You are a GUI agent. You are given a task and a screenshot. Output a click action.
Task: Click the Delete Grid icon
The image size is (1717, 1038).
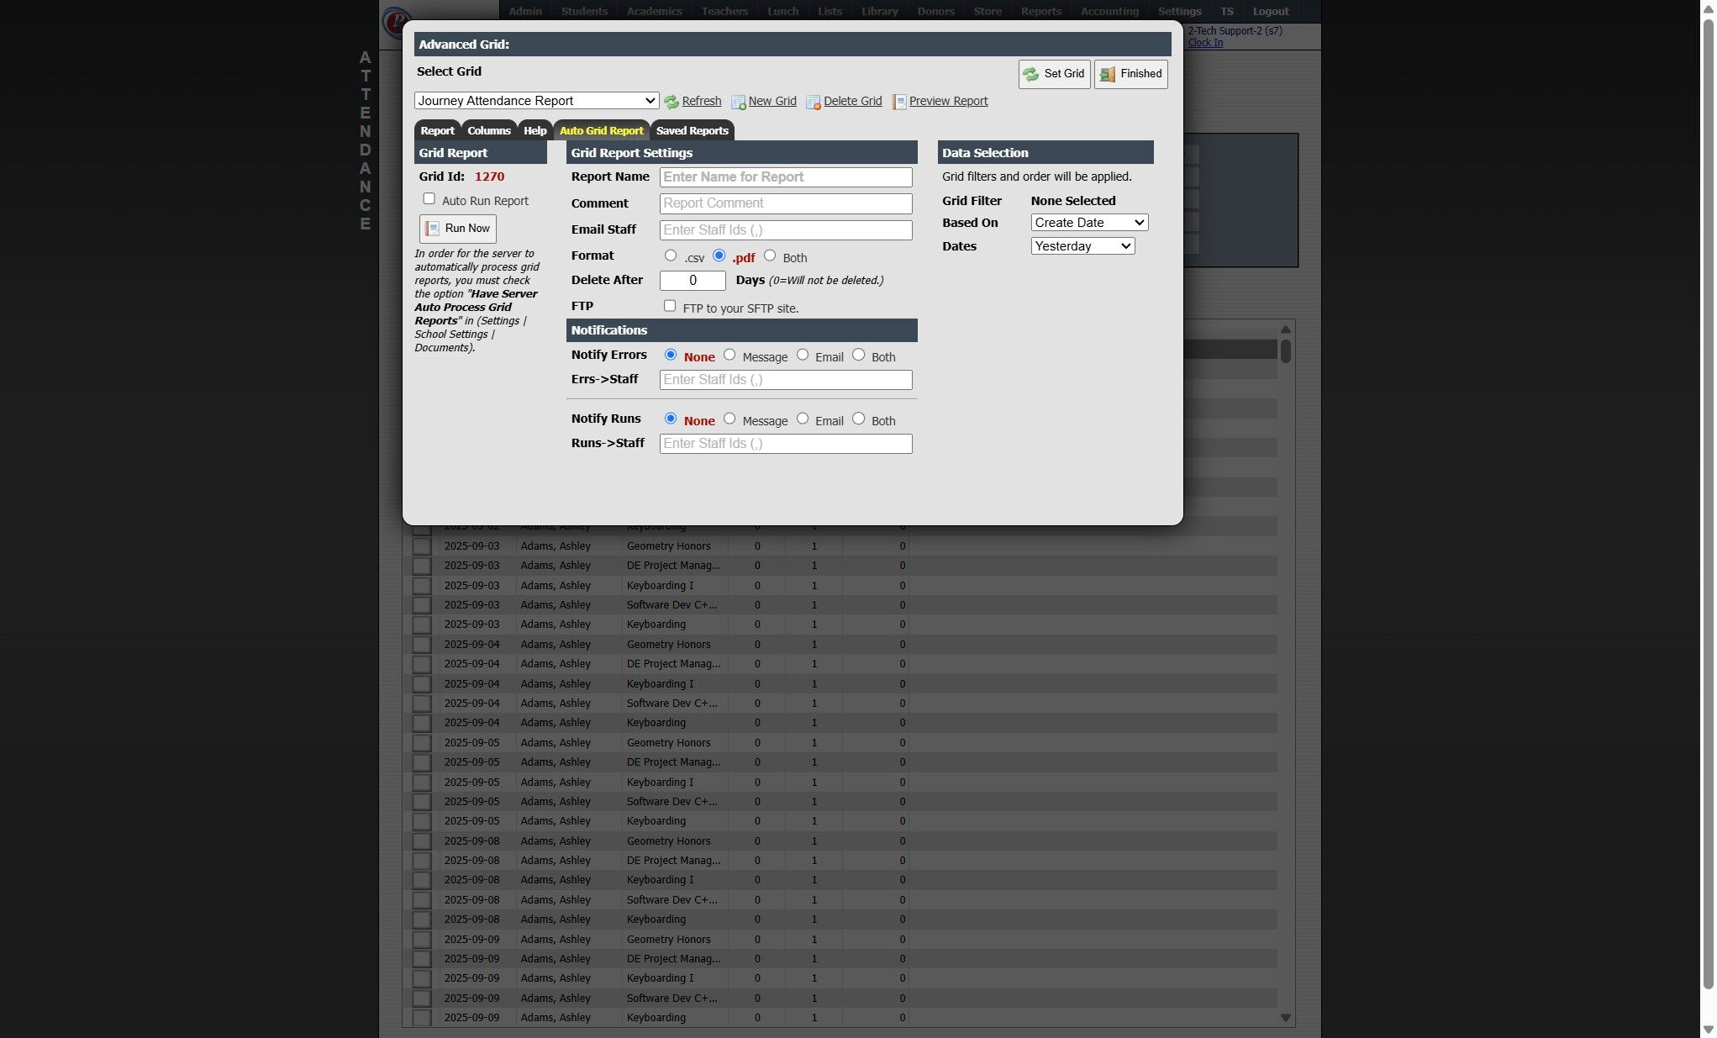[x=813, y=102]
